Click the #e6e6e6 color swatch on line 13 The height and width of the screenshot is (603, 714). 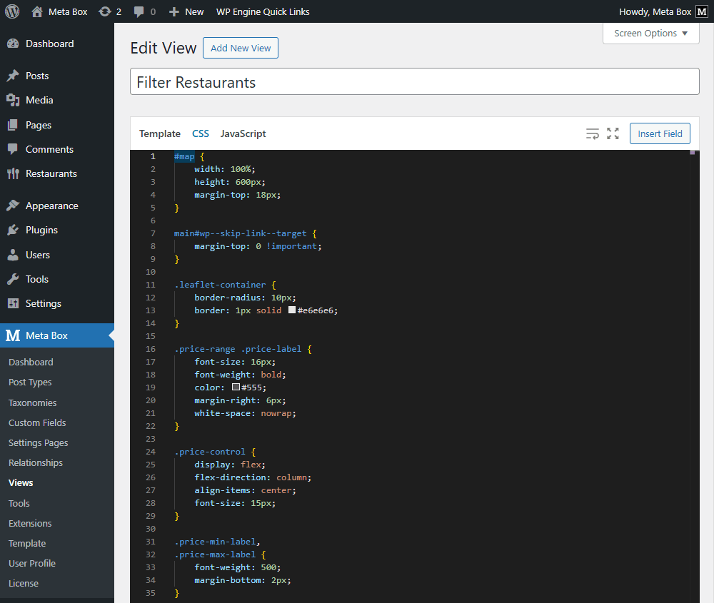pyautogui.click(x=291, y=310)
